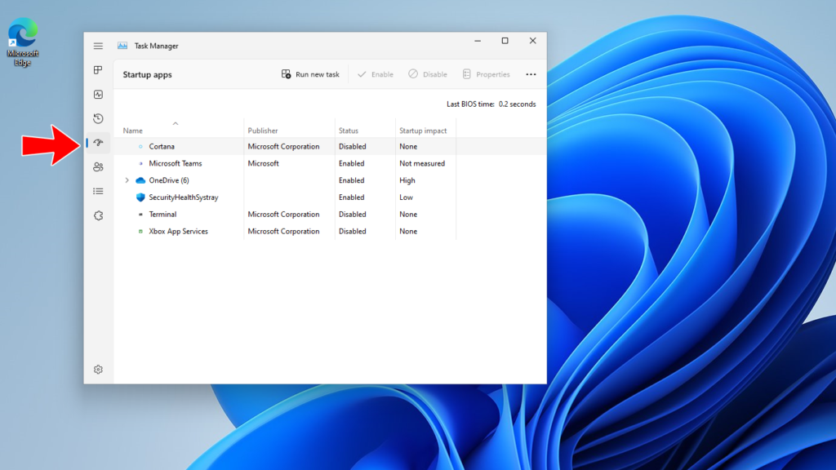Open the three-dots more options menu
The height and width of the screenshot is (470, 836).
pos(531,74)
